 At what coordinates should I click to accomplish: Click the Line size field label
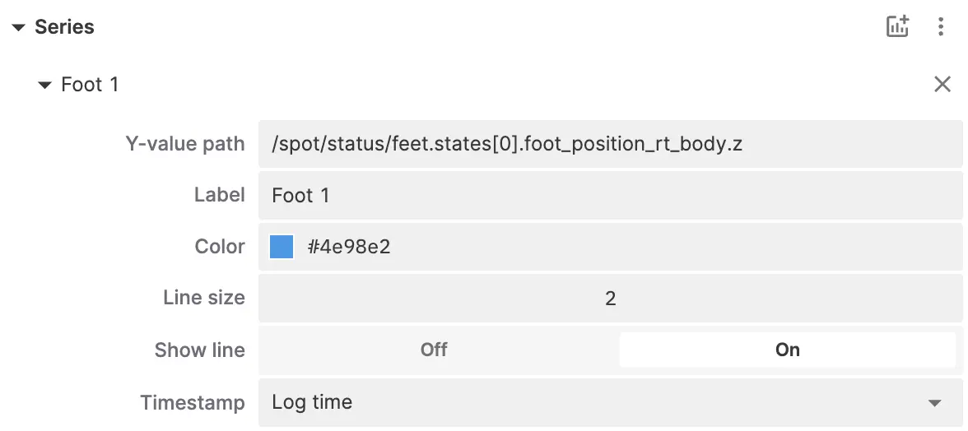(x=204, y=298)
